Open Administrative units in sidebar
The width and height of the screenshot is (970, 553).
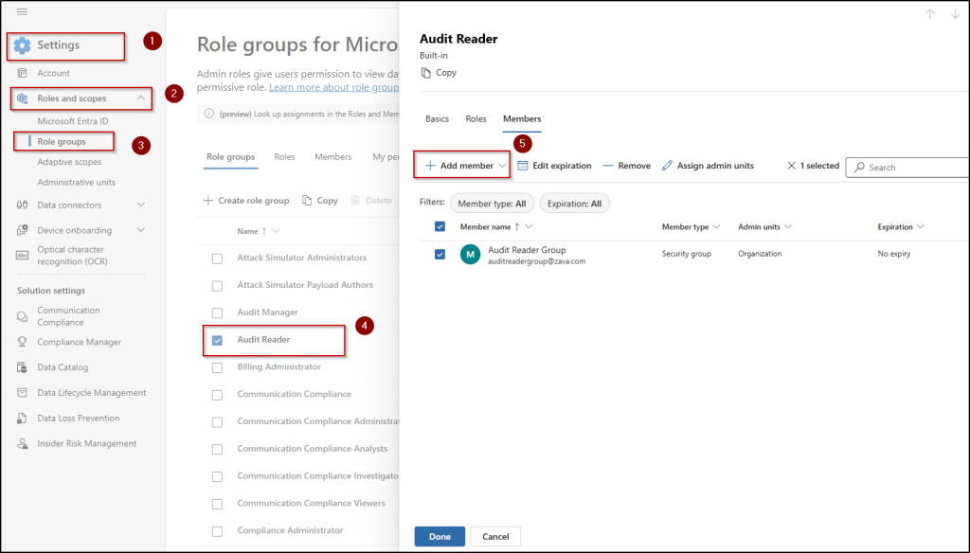(76, 183)
